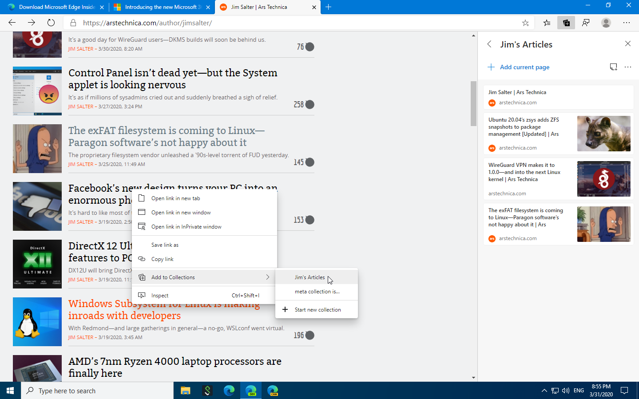Click the add note icon in Collections panel

pyautogui.click(x=614, y=67)
